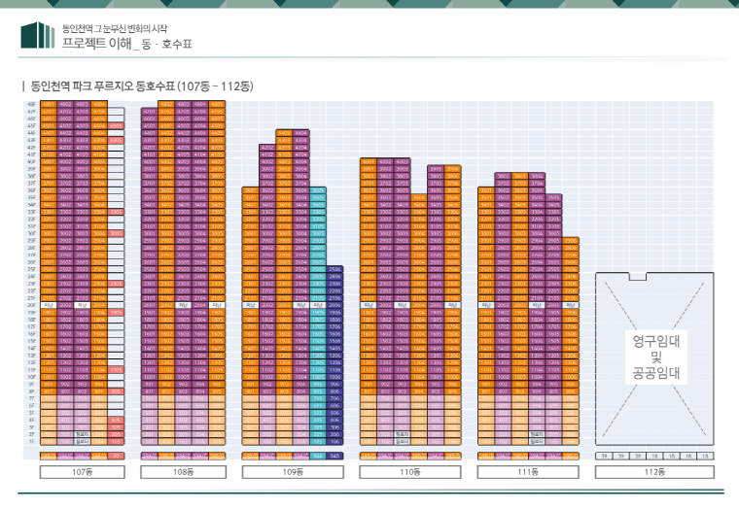
Task: Choose the 111동 building label
Action: [526, 472]
